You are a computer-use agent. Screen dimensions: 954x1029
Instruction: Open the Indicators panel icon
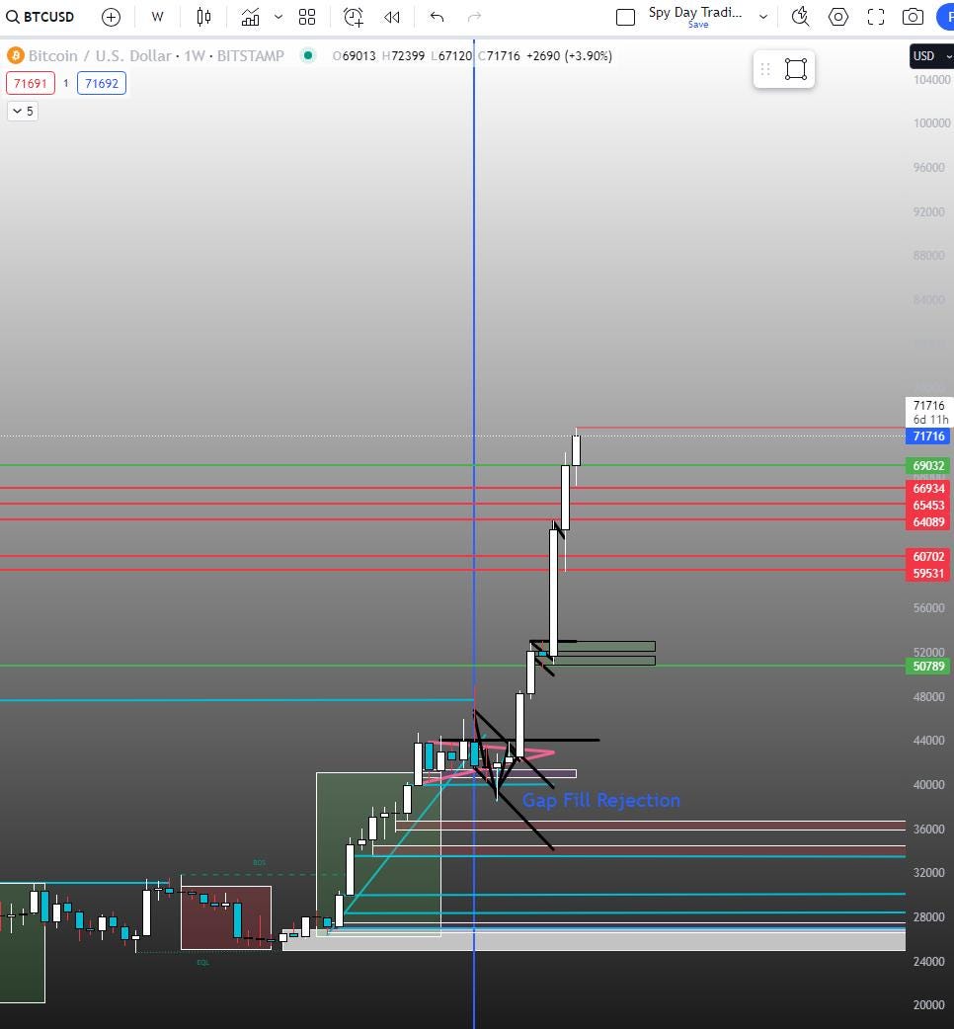[250, 17]
